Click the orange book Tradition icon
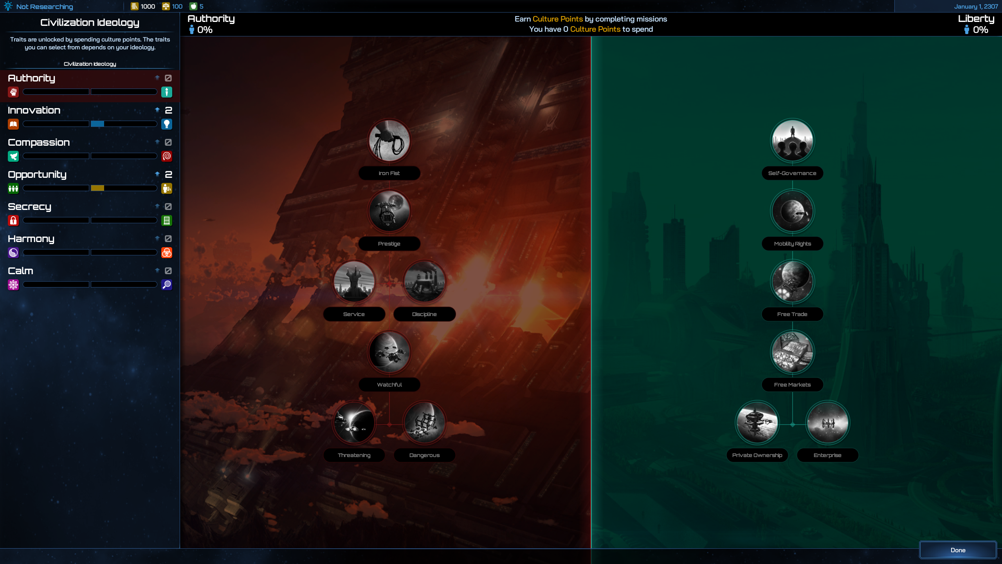 13,124
